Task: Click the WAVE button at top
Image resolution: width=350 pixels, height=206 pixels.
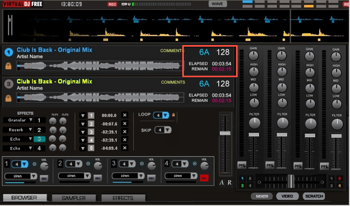Action: [x=217, y=4]
